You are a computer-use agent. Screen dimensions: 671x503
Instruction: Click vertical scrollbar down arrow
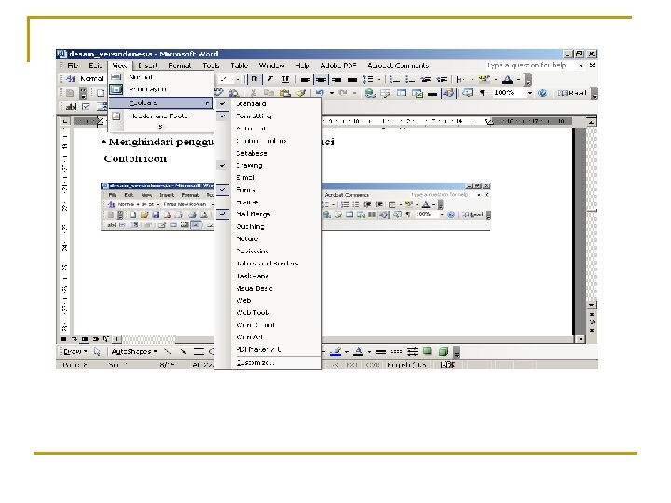click(592, 305)
